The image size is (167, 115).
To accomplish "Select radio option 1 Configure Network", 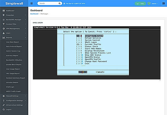I will (78, 36).
